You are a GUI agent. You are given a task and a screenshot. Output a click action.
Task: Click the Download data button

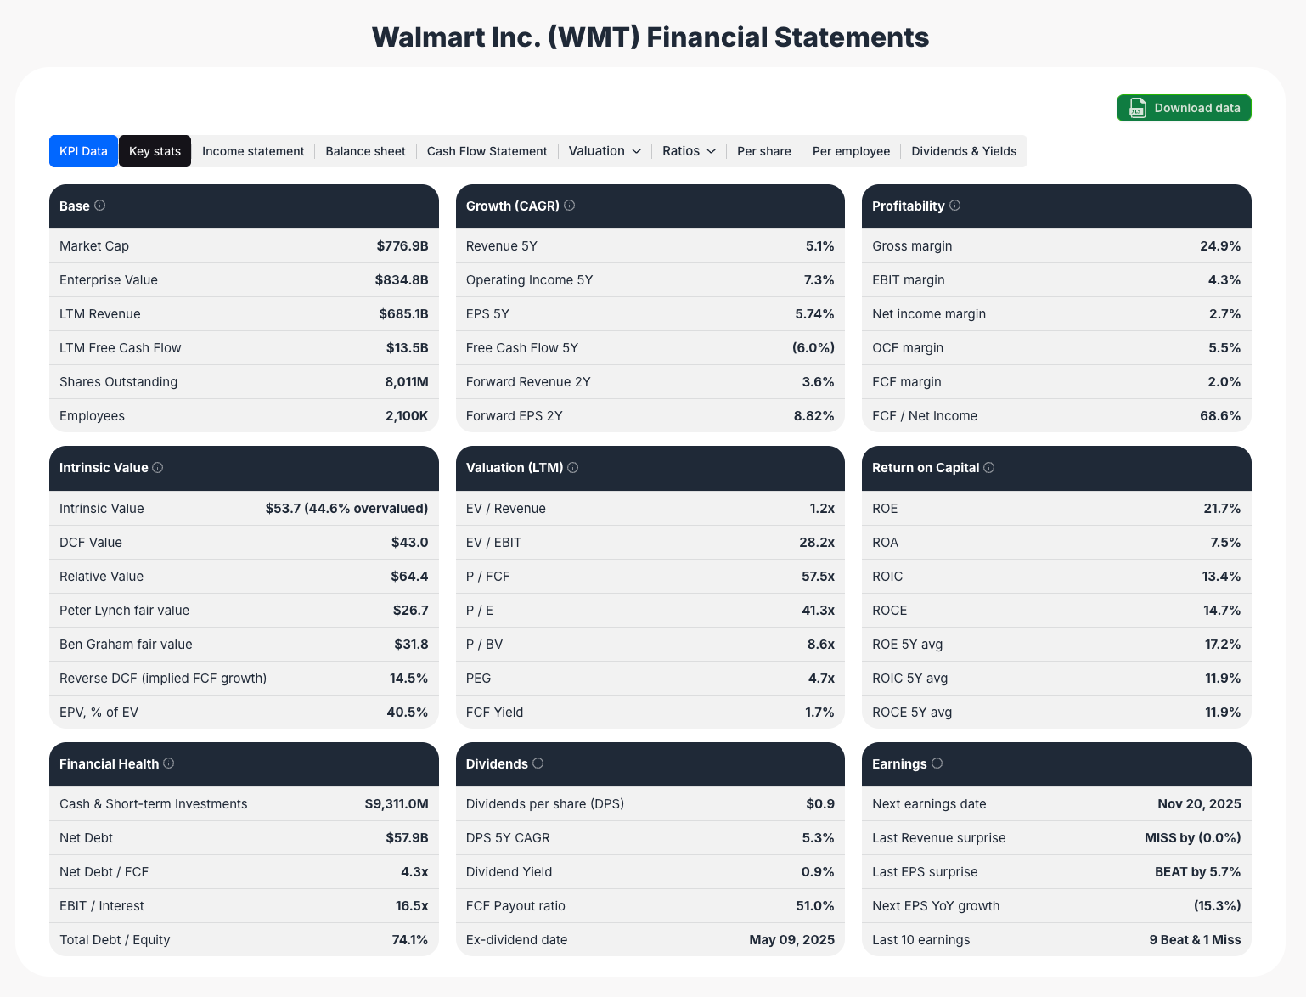(x=1184, y=108)
